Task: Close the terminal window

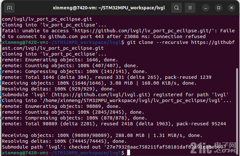Action: [232, 8]
